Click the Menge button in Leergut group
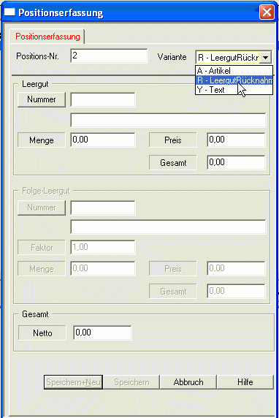Image resolution: width=279 pixels, height=418 pixels. click(x=42, y=140)
